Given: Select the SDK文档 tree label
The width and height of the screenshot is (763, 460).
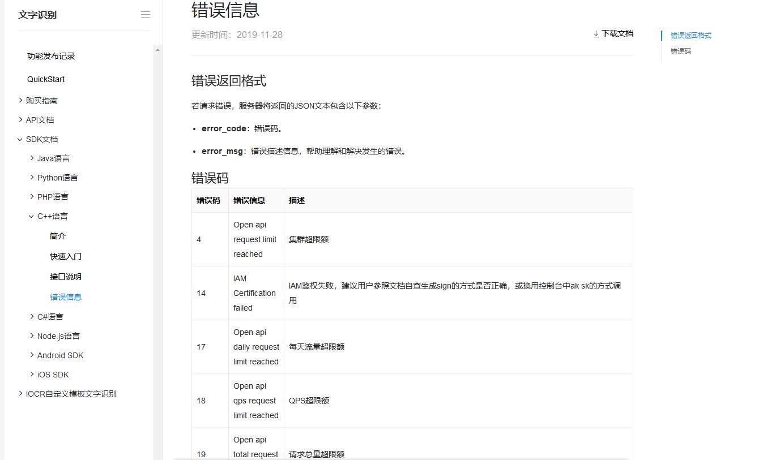Looking at the screenshot, I should click(x=42, y=139).
